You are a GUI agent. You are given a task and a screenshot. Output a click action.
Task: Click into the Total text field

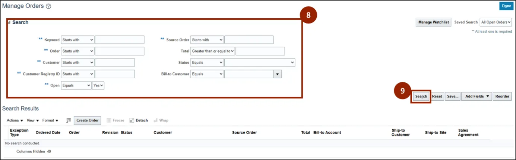click(260, 51)
